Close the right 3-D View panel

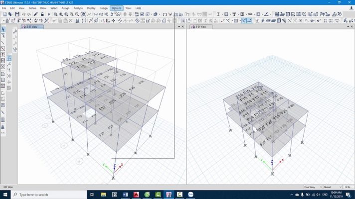tap(351, 27)
